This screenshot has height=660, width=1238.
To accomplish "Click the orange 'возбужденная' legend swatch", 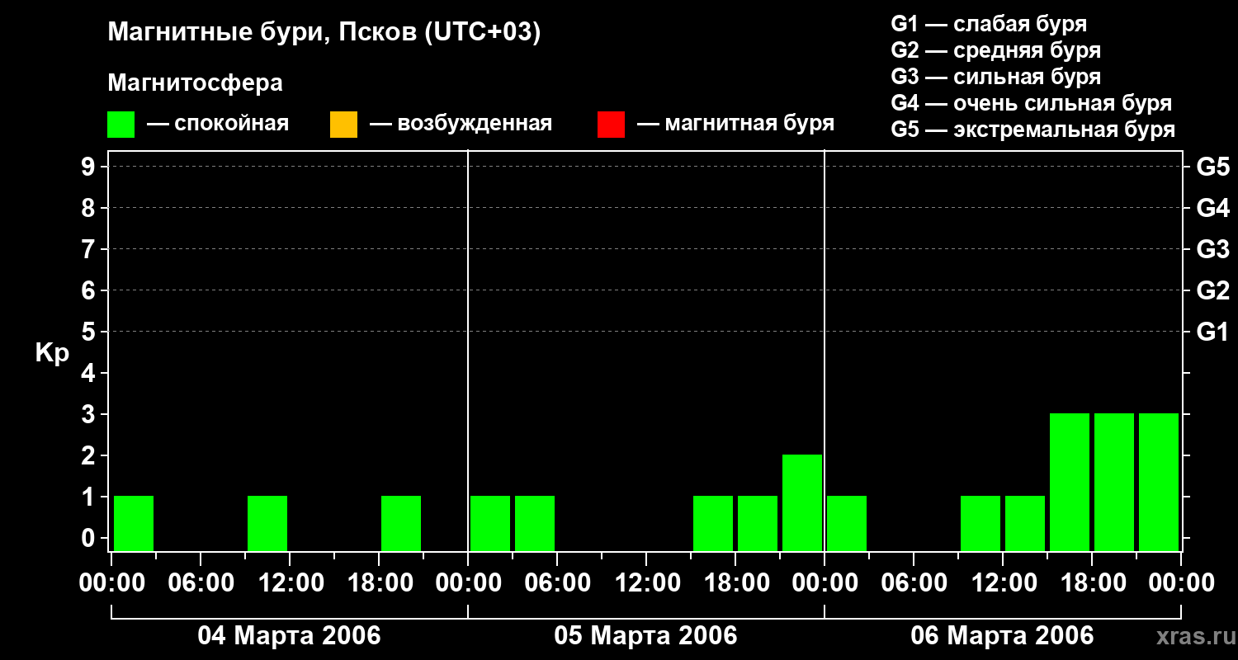I will [343, 125].
